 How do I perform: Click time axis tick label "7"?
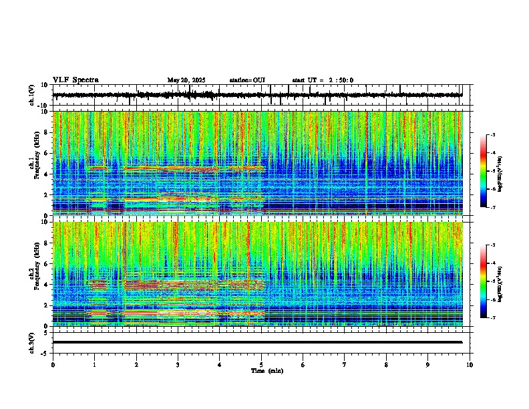tap(345, 365)
